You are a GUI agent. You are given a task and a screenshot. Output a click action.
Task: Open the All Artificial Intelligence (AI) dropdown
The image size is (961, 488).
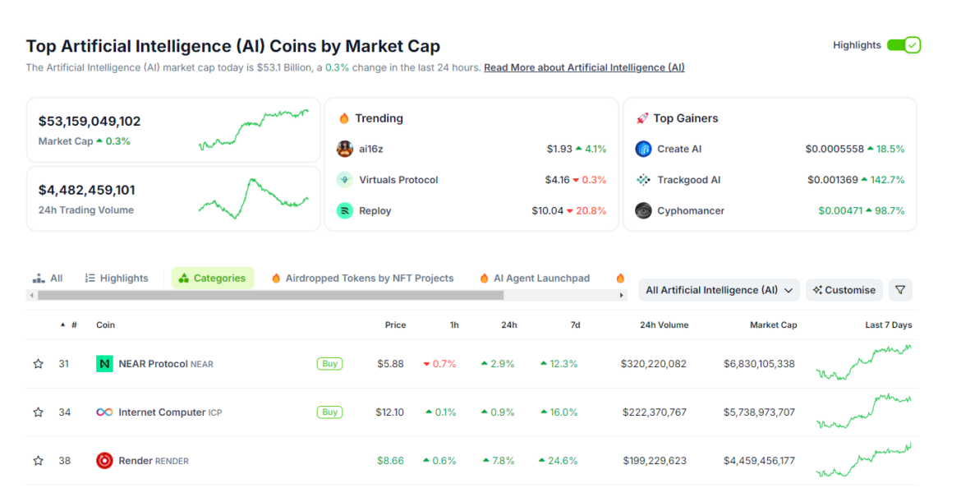(719, 290)
